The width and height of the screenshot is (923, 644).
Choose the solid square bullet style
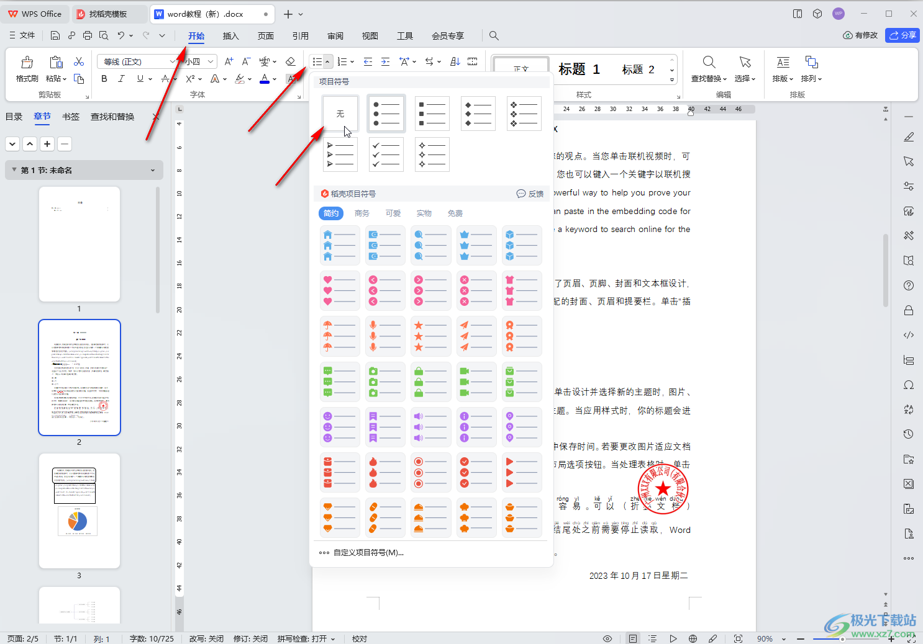432,114
